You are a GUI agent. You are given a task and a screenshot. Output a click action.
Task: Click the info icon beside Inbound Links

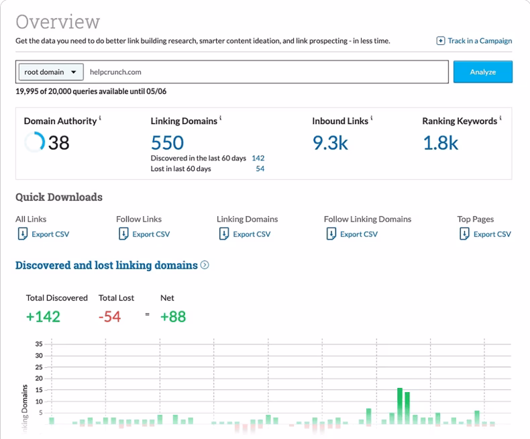point(372,119)
